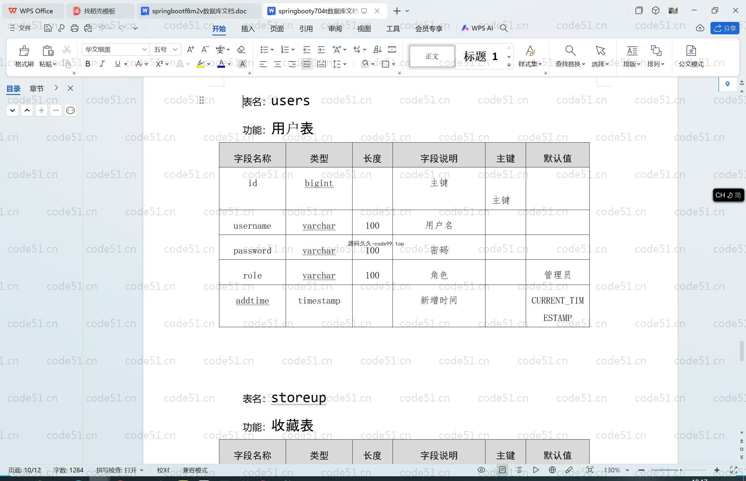Click the Distributed alignment icon
746x481 pixels.
[x=321, y=64]
